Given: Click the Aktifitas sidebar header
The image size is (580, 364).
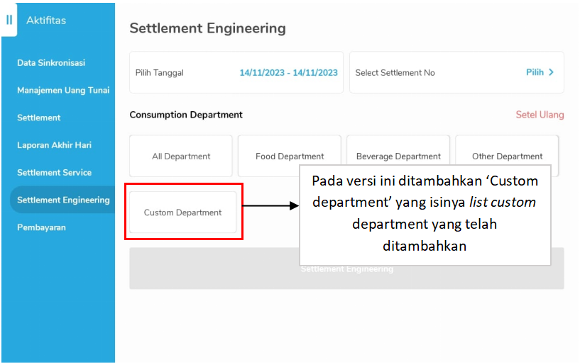Looking at the screenshot, I should 46,21.
